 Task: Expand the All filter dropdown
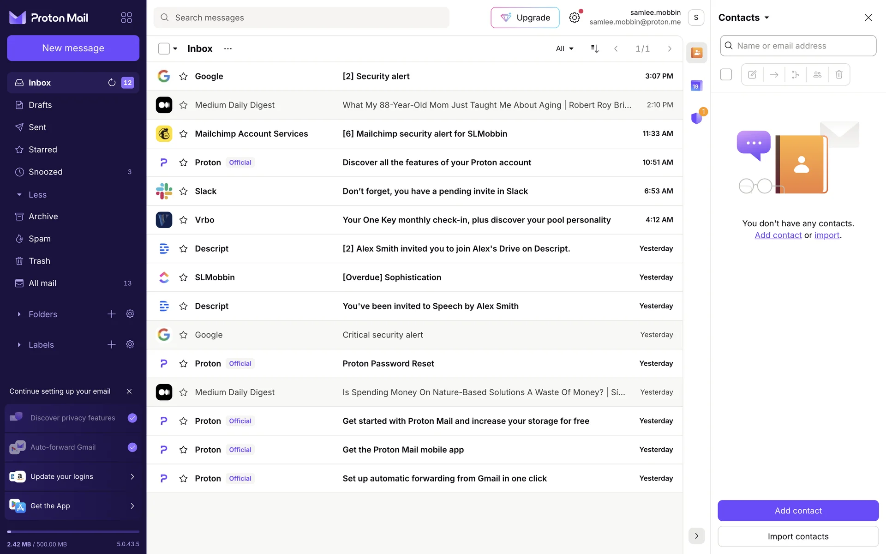tap(564, 48)
